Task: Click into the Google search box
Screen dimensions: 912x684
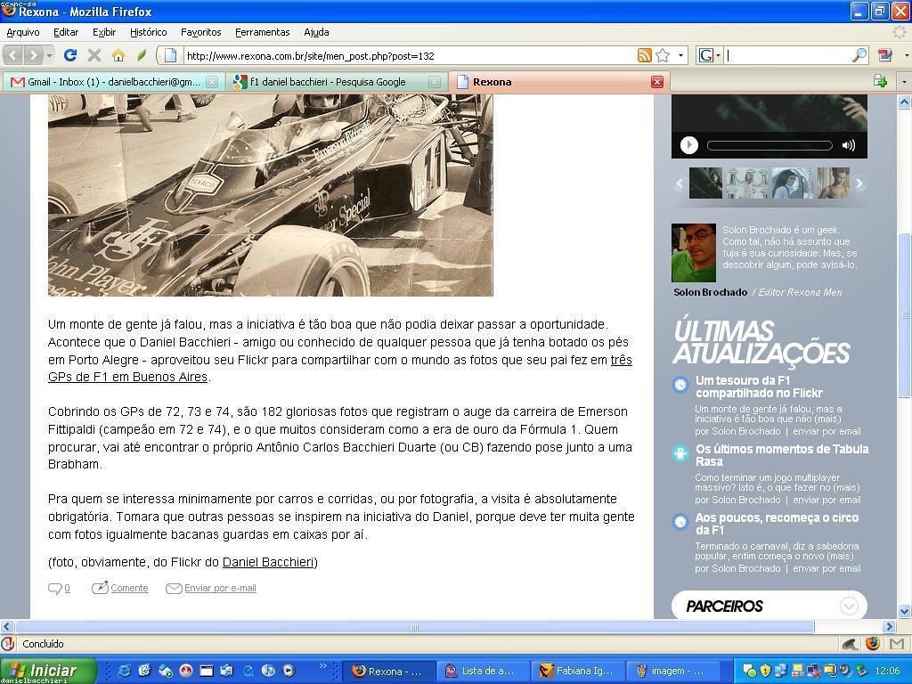Action: coord(787,56)
